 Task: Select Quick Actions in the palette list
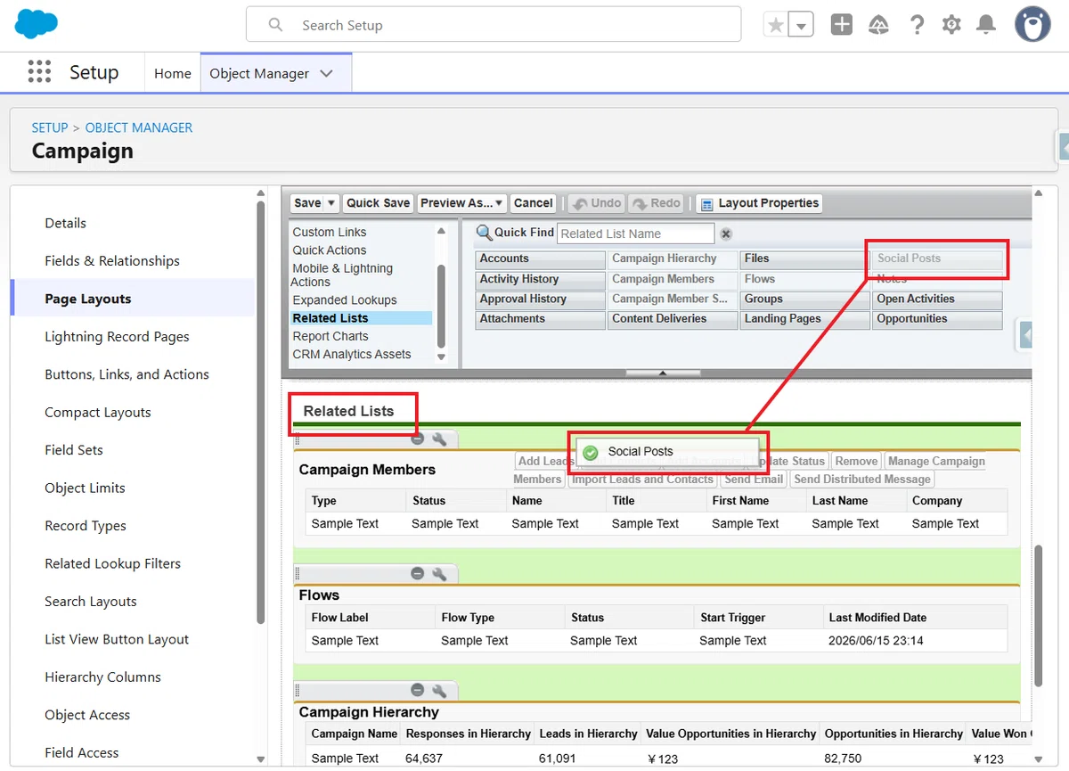pyautogui.click(x=330, y=250)
